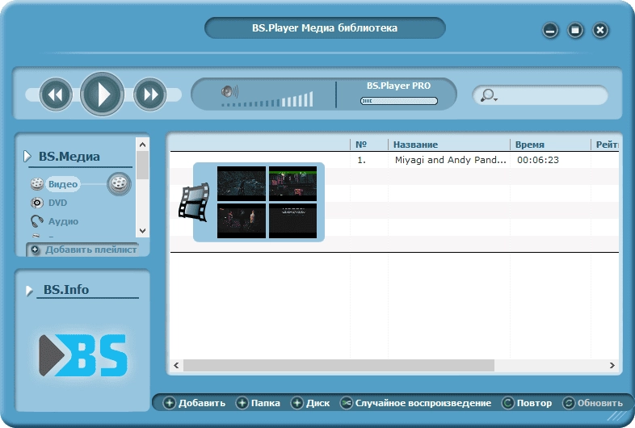Maximize the media library window
Image resolution: width=635 pixels, height=428 pixels.
(575, 30)
